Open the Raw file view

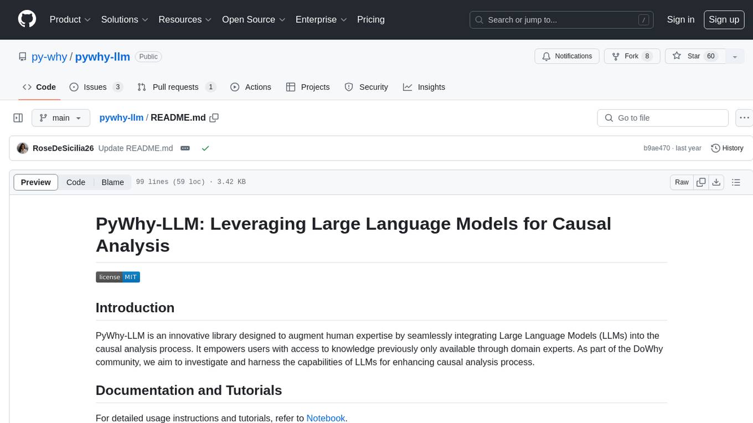pos(682,182)
